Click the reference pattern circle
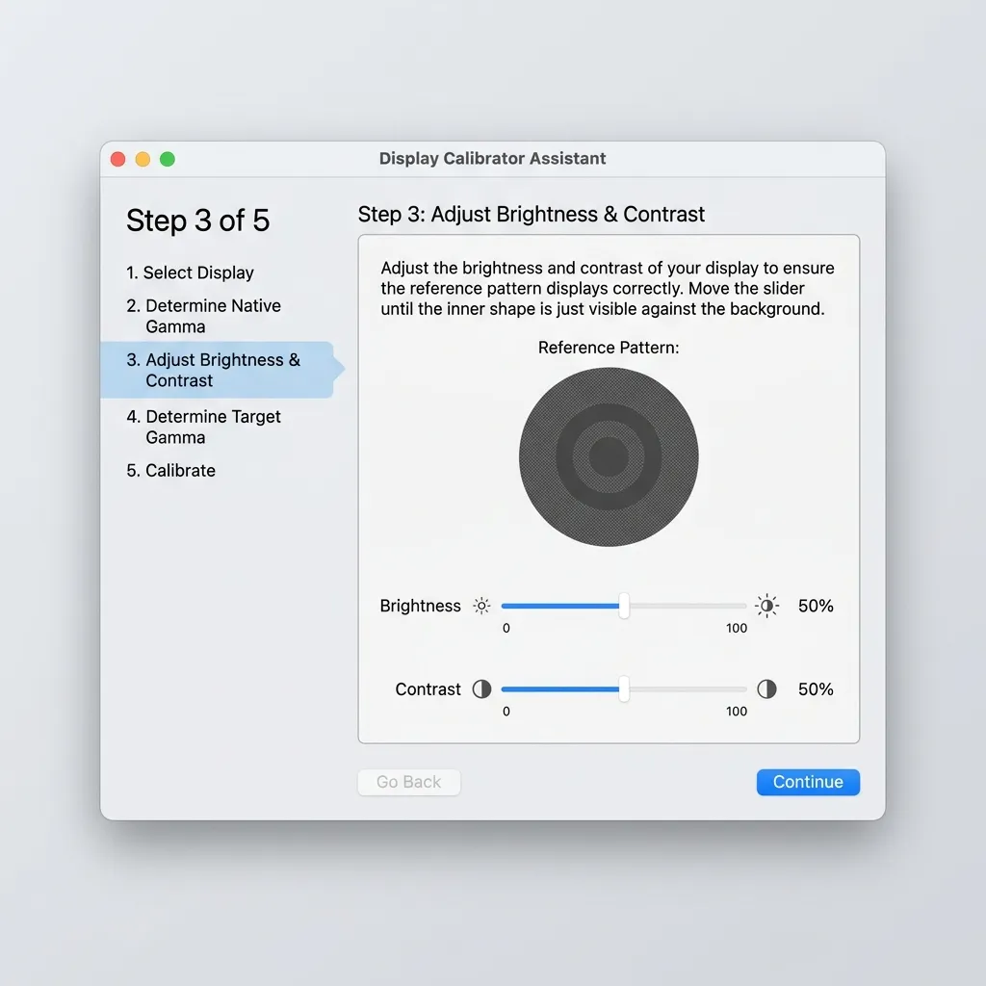The image size is (986, 986). (609, 456)
